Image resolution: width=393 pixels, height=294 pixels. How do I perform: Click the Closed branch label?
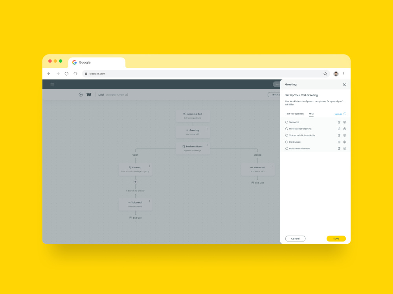coord(257,155)
